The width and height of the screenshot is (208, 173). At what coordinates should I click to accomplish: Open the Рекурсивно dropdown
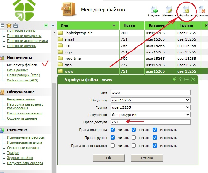click(150, 114)
